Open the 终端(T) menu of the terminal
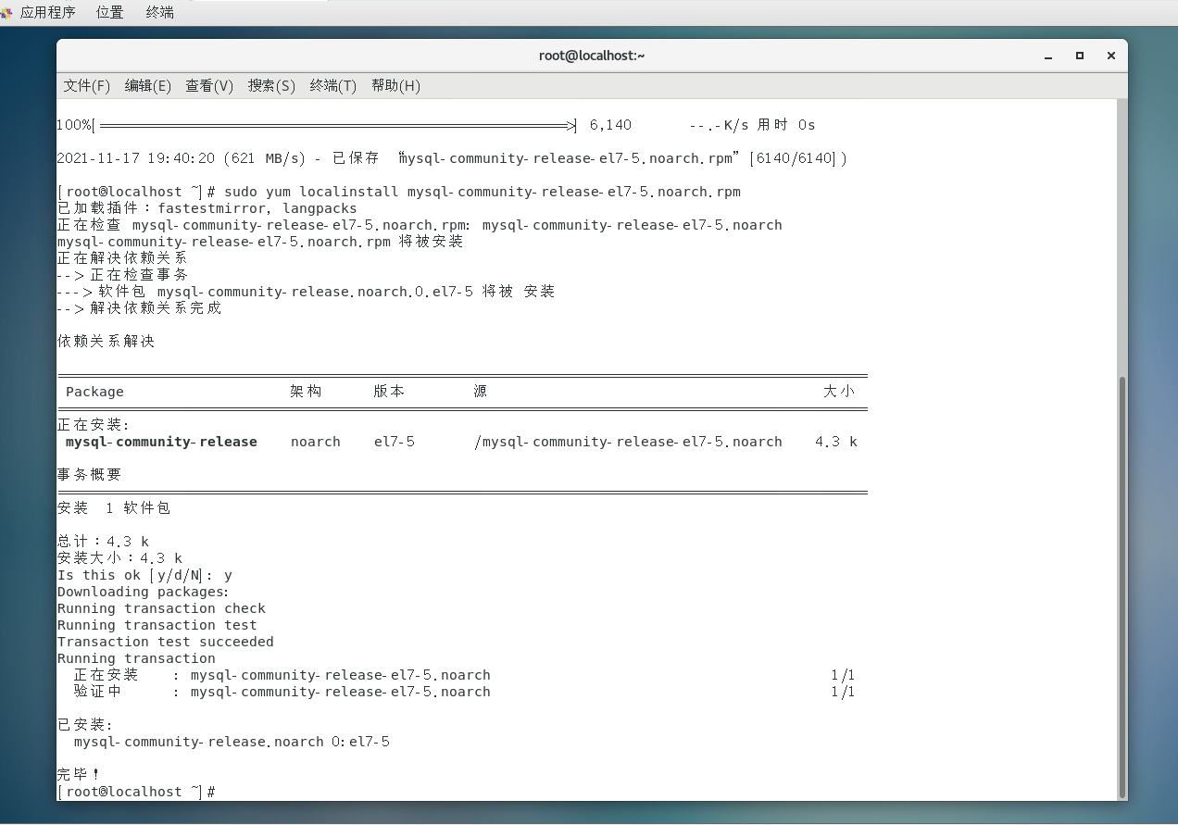 coord(332,85)
